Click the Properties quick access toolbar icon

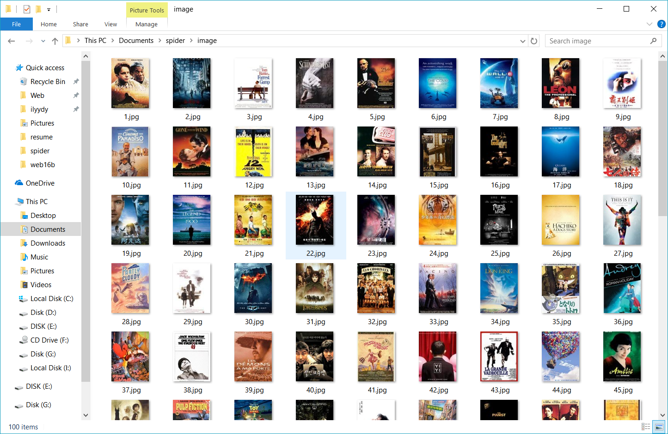(x=27, y=9)
